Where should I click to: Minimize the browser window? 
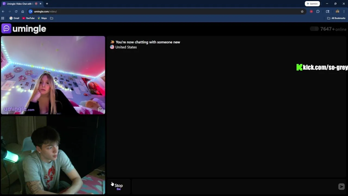pos(327,4)
